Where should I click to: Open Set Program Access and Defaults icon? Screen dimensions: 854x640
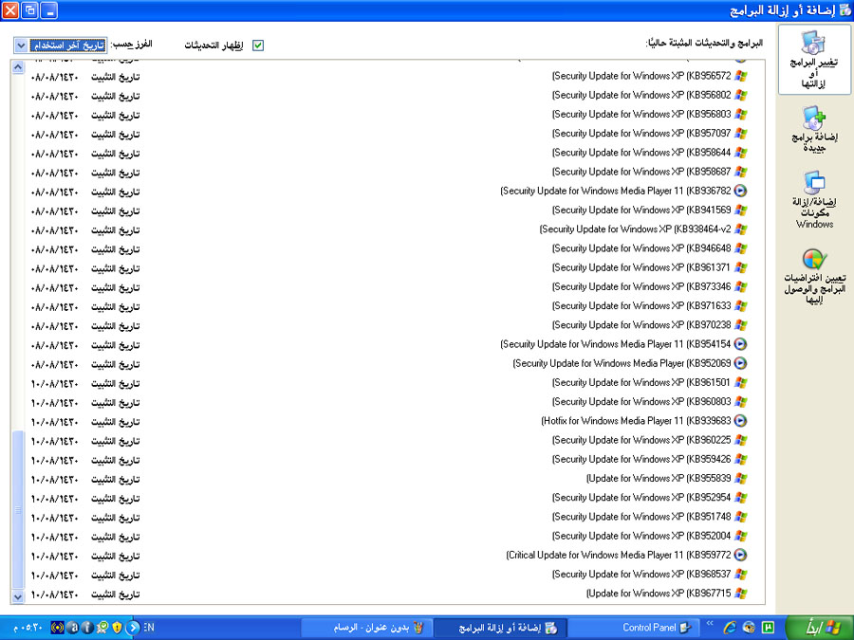[x=814, y=276]
